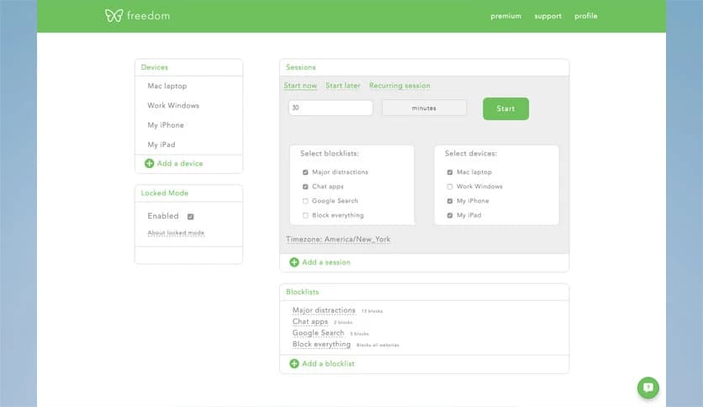The image size is (703, 407).
Task: Open the Chat apps blocklist entry
Action: [310, 322]
